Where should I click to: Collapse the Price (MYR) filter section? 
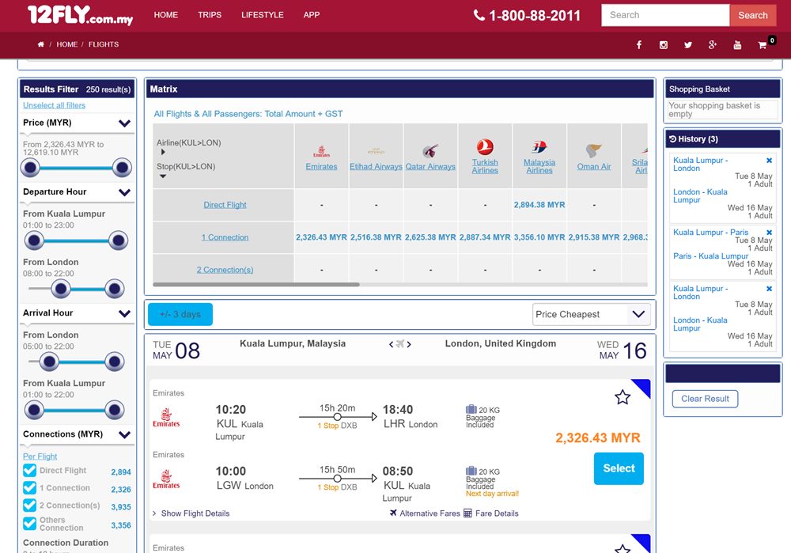point(124,123)
